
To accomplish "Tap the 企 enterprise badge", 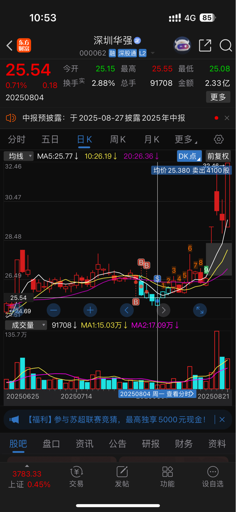I will tap(137, 40).
